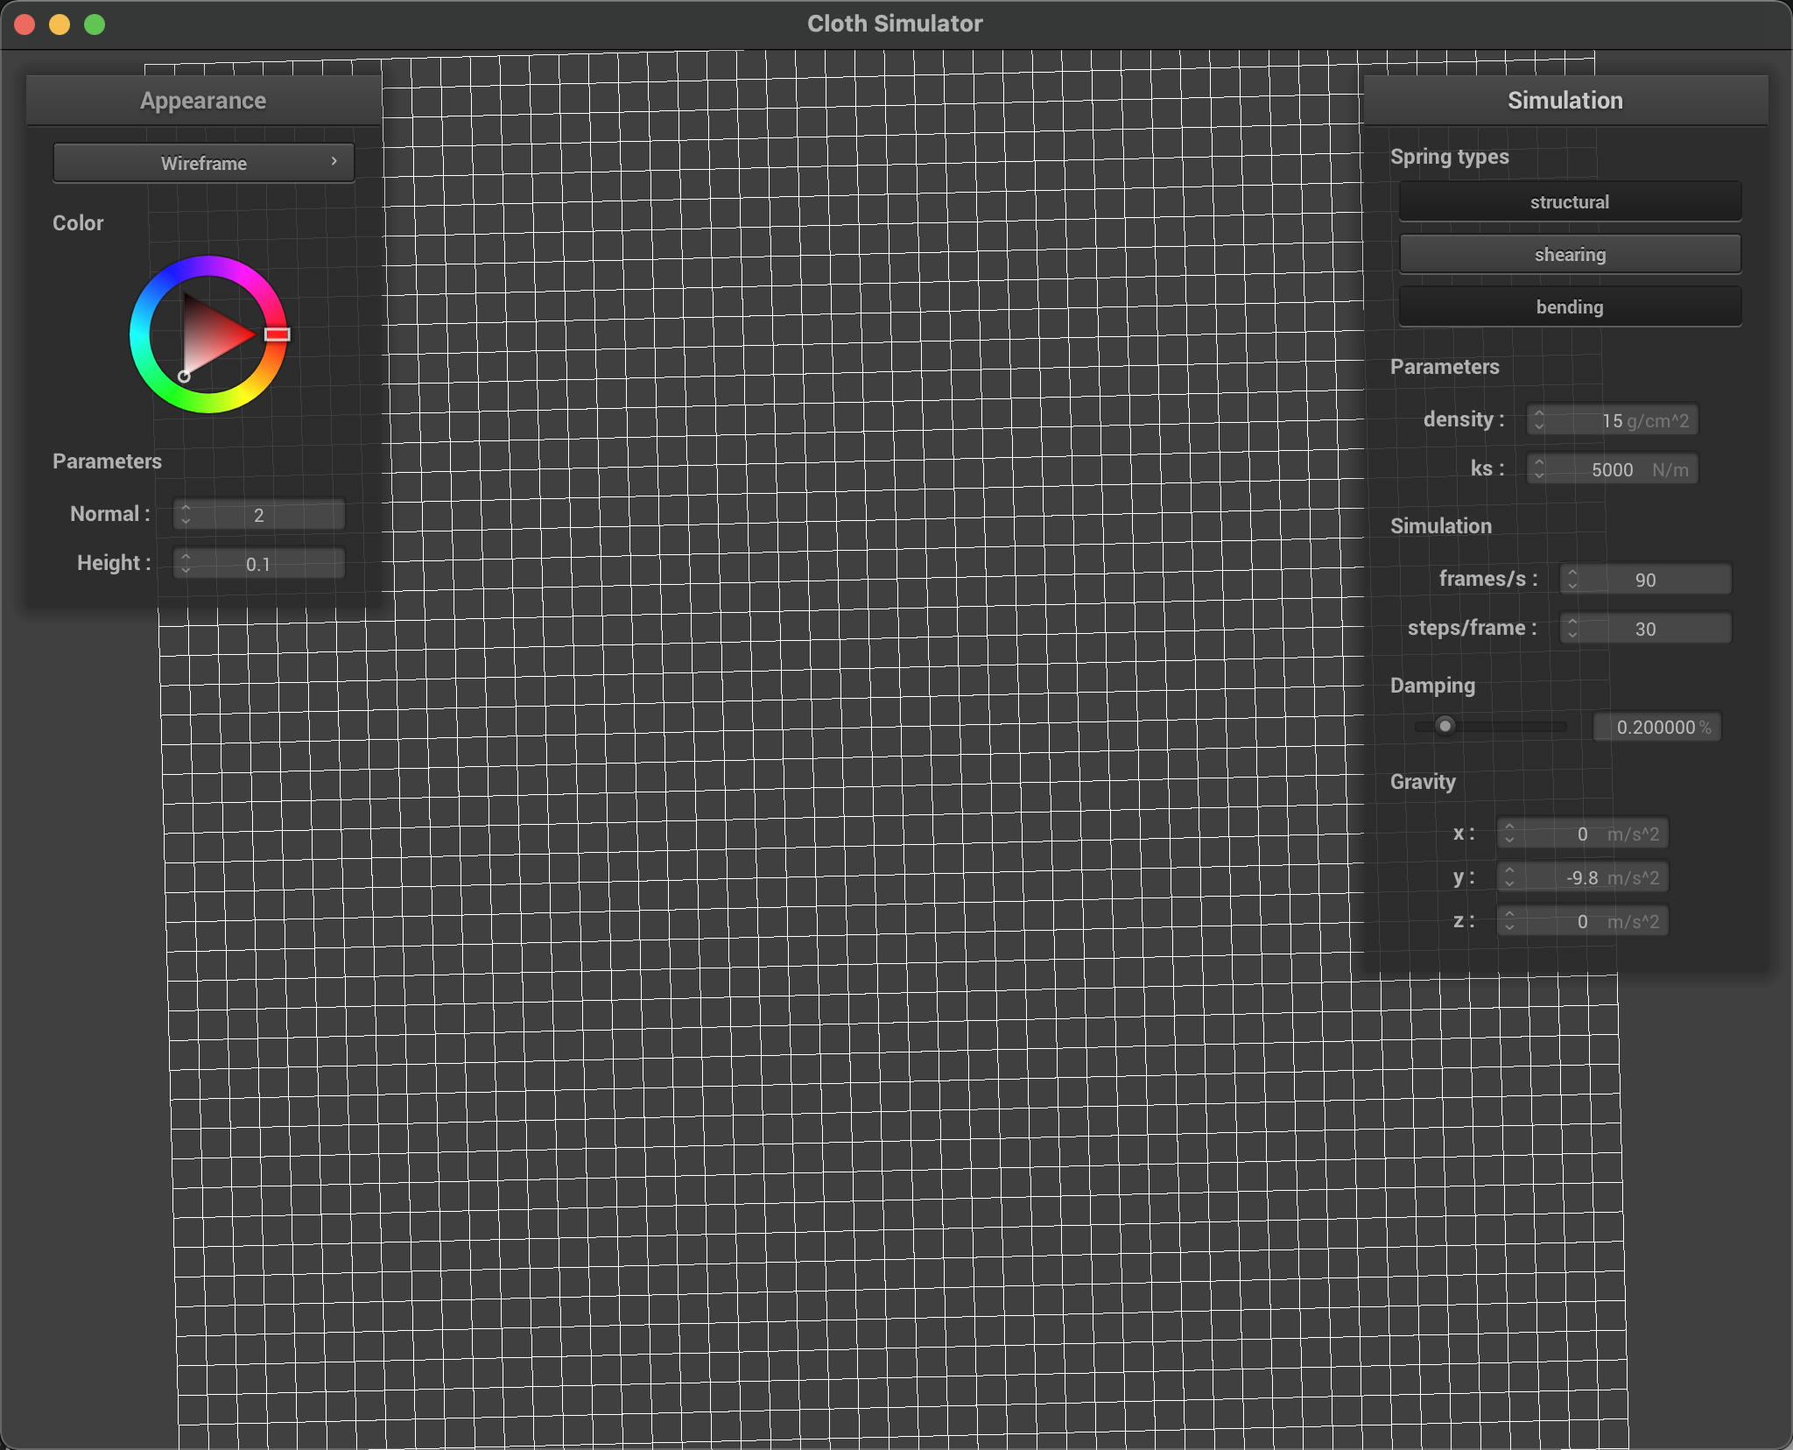This screenshot has height=1450, width=1793.
Task: Click the ks stepper arrows
Action: tap(1539, 469)
